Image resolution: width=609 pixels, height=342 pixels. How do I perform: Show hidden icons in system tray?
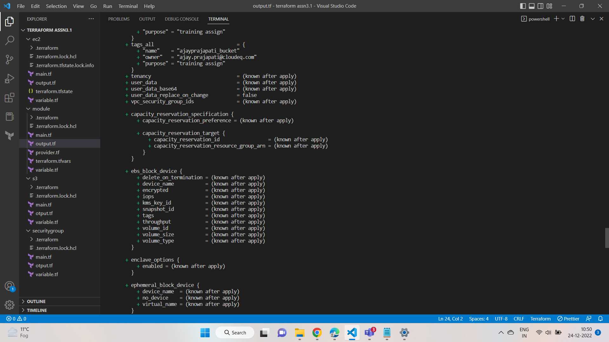[x=501, y=332]
